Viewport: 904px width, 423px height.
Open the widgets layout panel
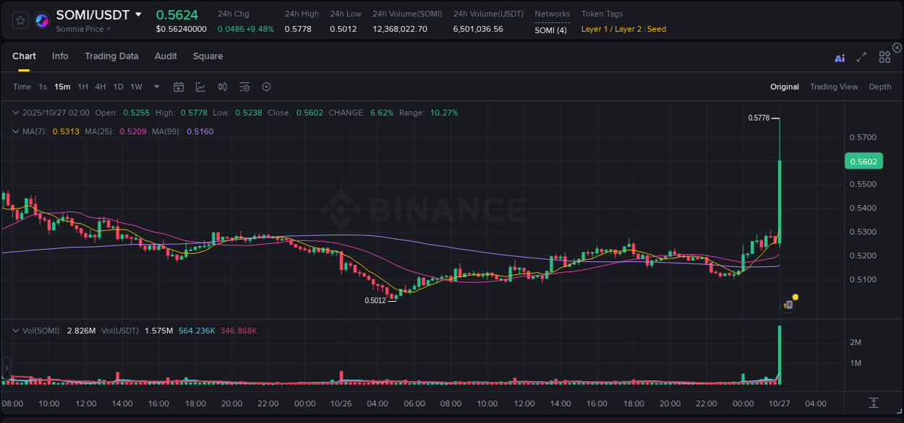884,57
